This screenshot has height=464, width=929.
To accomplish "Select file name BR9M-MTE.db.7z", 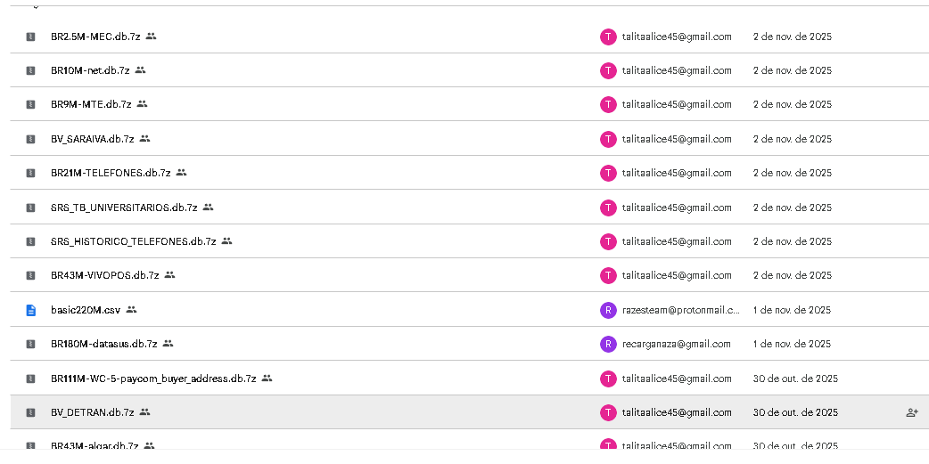I will point(91,104).
